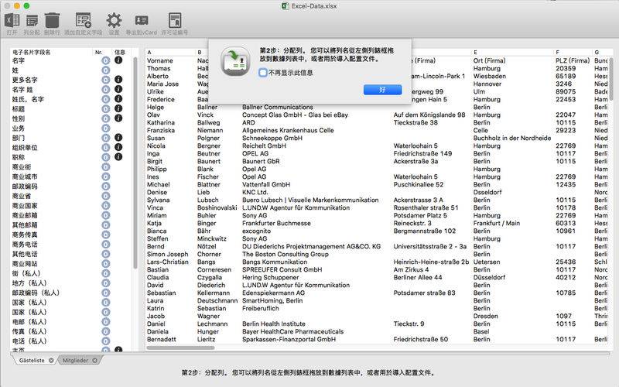
Task: Click Nr. badge beside 商务传真
Action: pyautogui.click(x=106, y=235)
